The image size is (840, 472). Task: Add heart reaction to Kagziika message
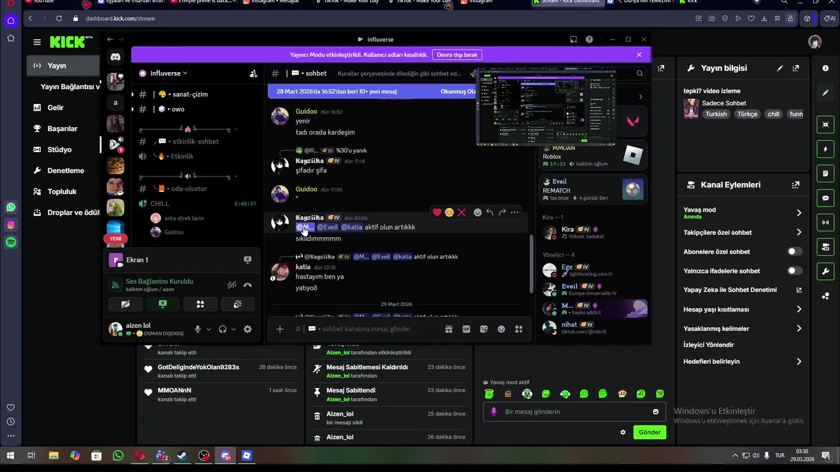click(437, 212)
